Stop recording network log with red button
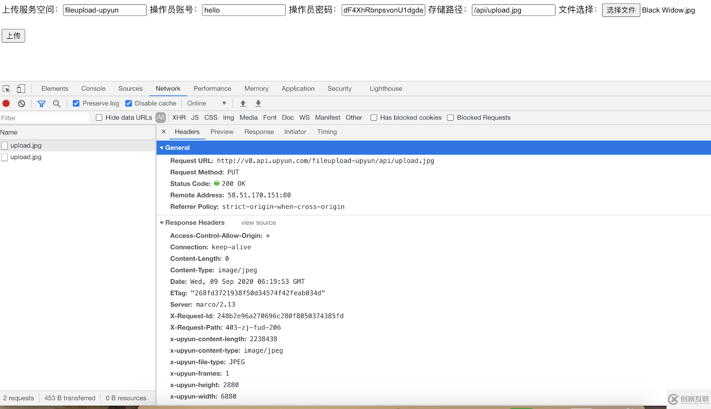Screen dimensions: 711x409 [x=6, y=103]
